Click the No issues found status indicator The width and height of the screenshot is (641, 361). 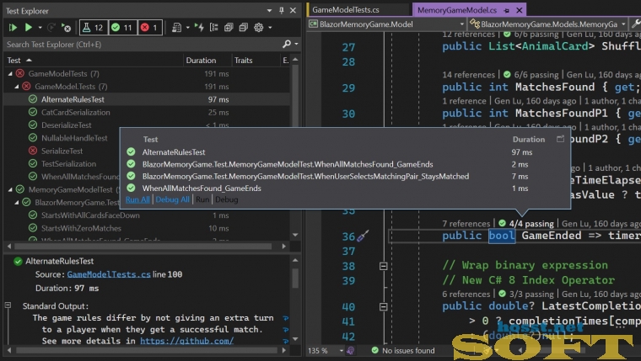point(402,350)
